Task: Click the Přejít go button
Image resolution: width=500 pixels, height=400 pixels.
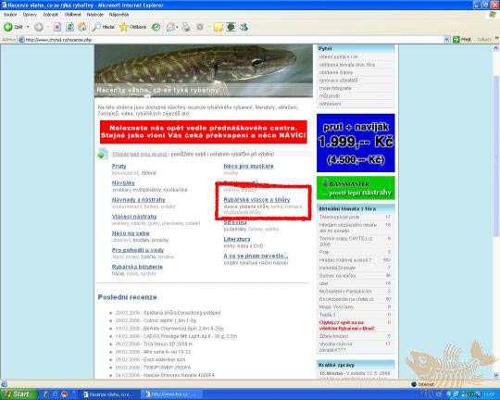Action: [x=462, y=40]
